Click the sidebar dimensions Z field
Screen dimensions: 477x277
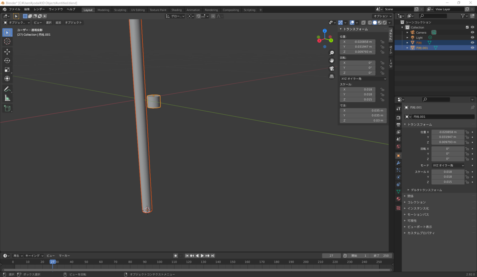363,121
